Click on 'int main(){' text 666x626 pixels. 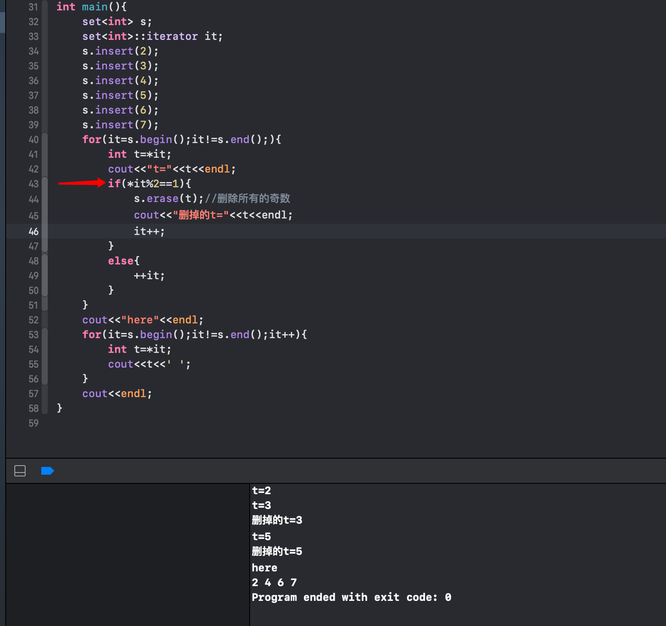[92, 7]
